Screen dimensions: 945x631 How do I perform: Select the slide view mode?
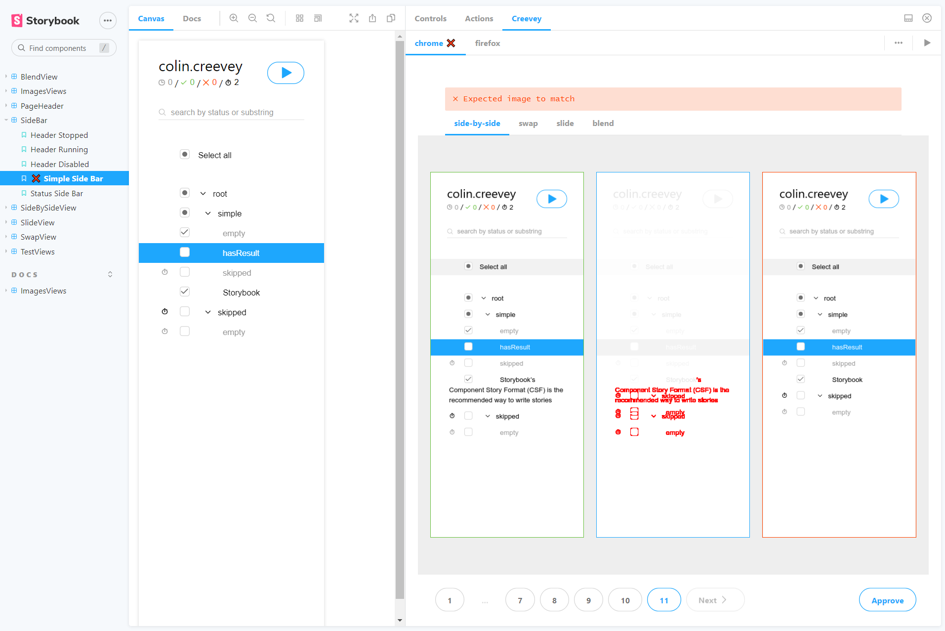(565, 123)
